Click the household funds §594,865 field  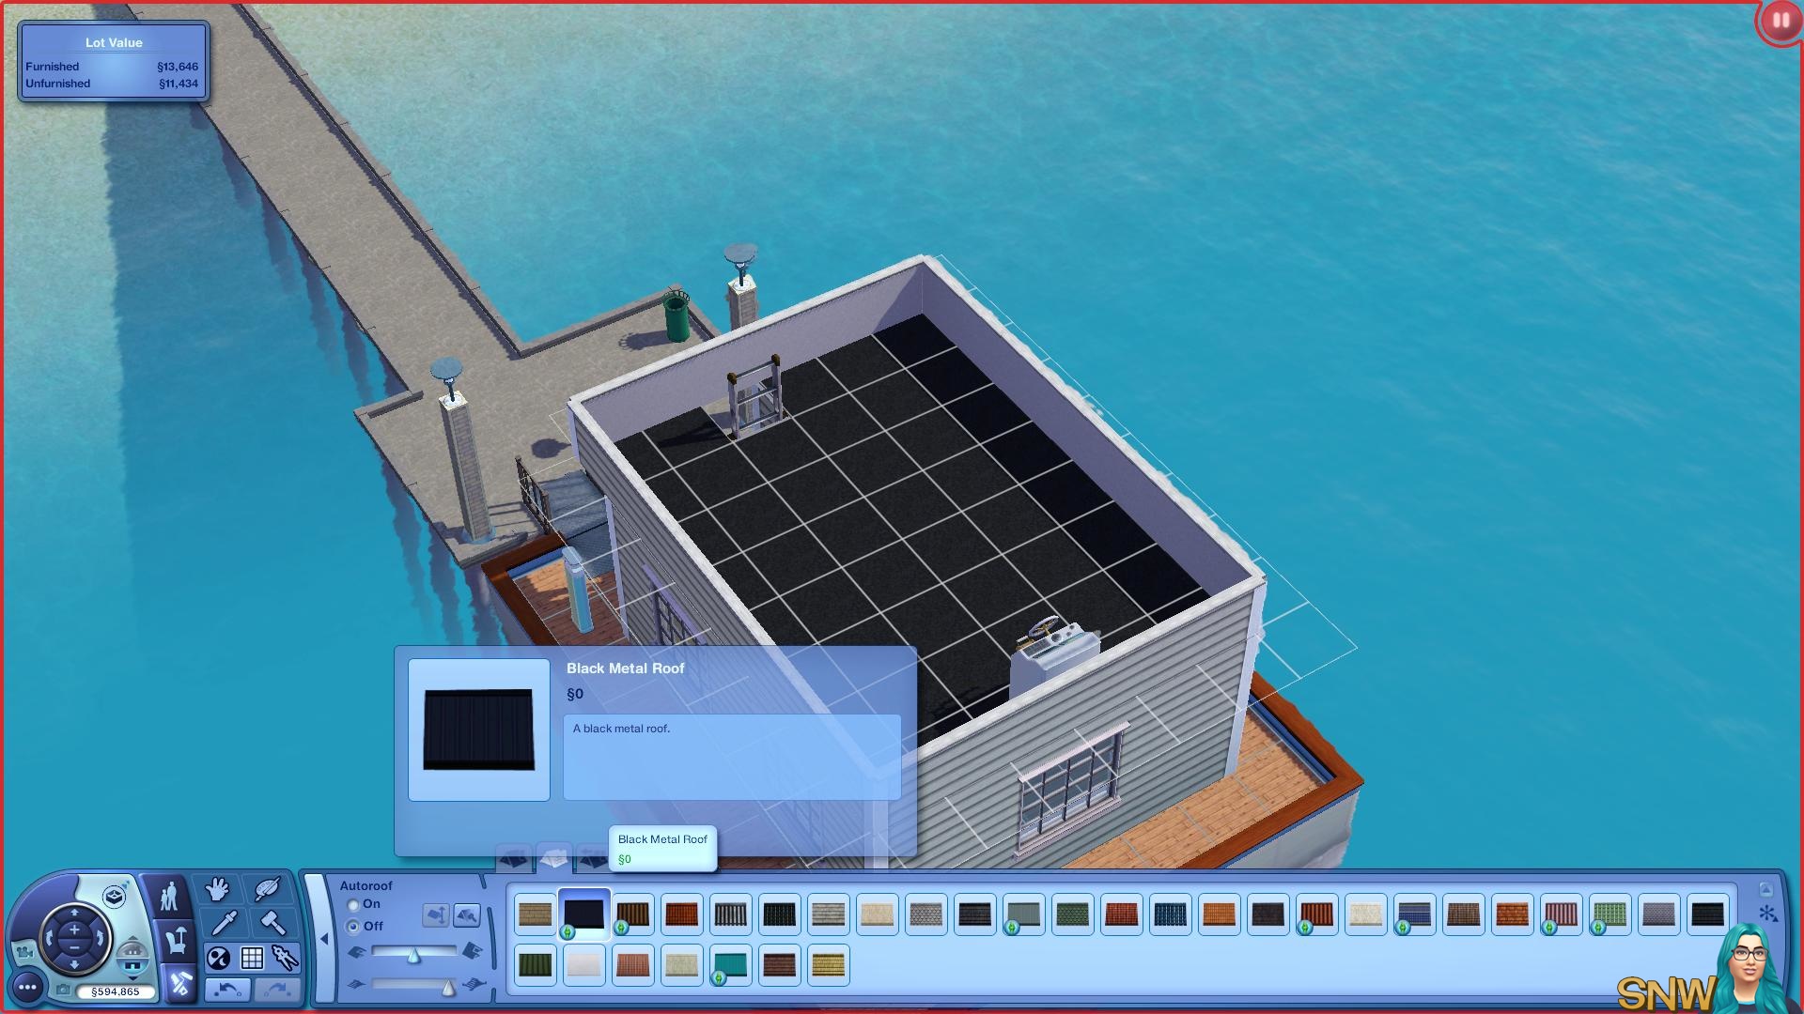tap(116, 991)
